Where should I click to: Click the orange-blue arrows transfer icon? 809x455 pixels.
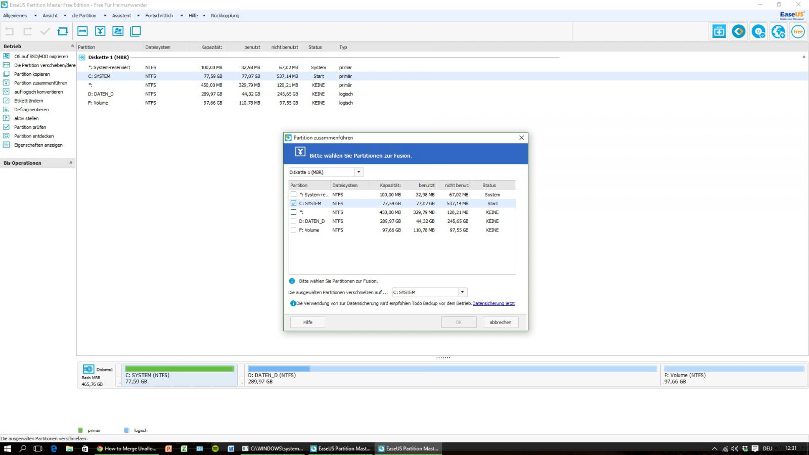pos(739,31)
